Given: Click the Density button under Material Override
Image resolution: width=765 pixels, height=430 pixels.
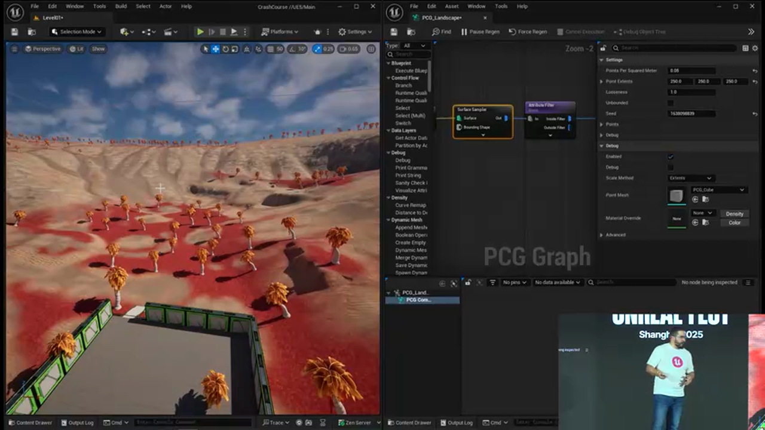Looking at the screenshot, I should 735,213.
